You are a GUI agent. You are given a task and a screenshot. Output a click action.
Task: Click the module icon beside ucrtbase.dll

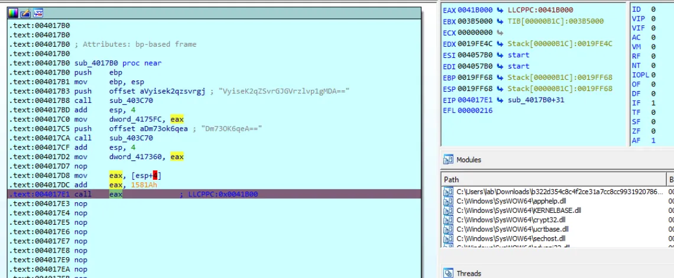pyautogui.click(x=448, y=229)
